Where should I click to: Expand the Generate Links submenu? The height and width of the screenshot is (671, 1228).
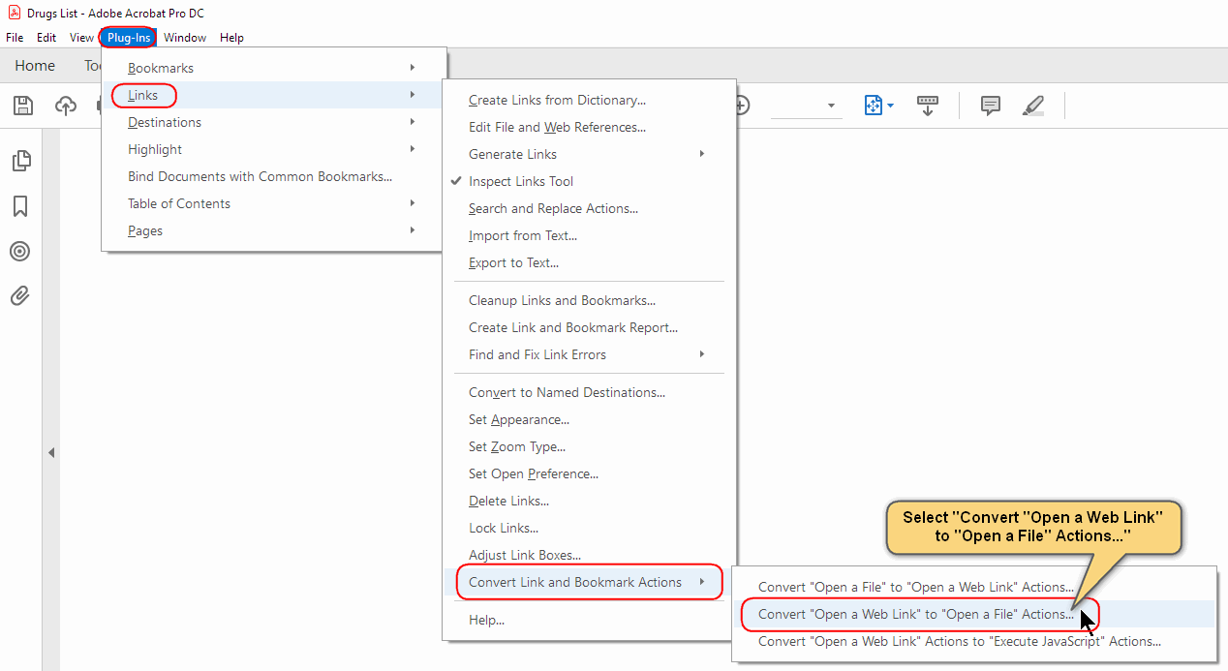point(513,154)
